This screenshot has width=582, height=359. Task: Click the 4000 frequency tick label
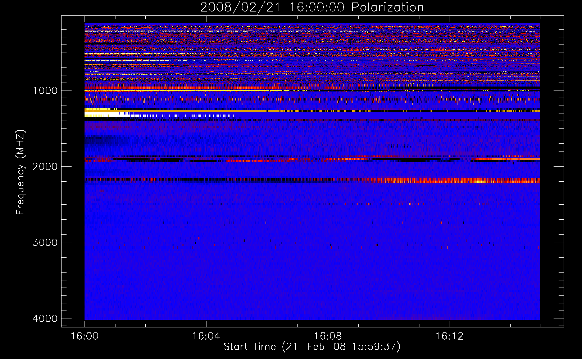[45, 318]
